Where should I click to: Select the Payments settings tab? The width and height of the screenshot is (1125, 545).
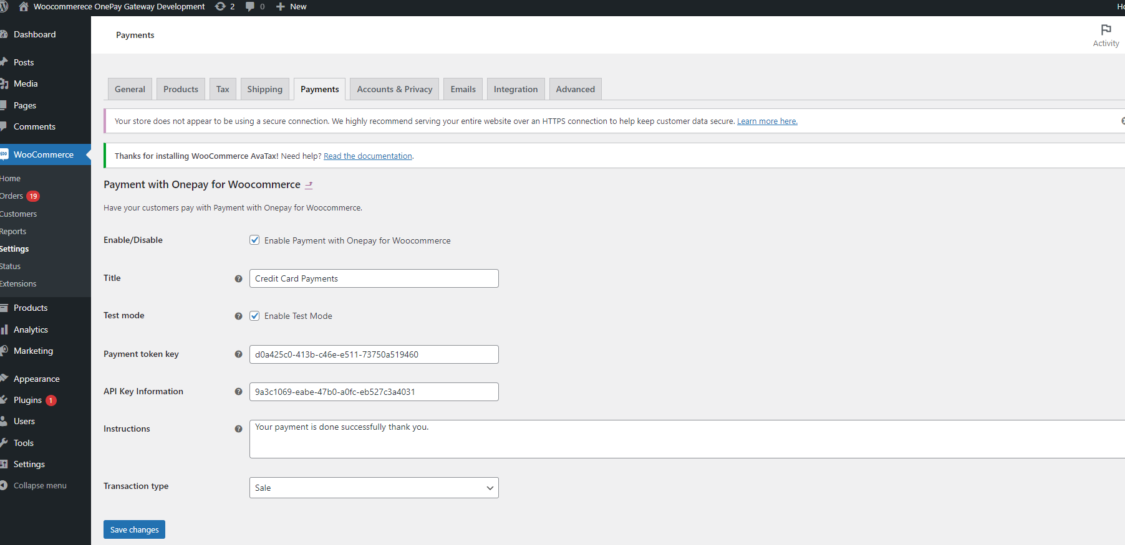pyautogui.click(x=320, y=89)
